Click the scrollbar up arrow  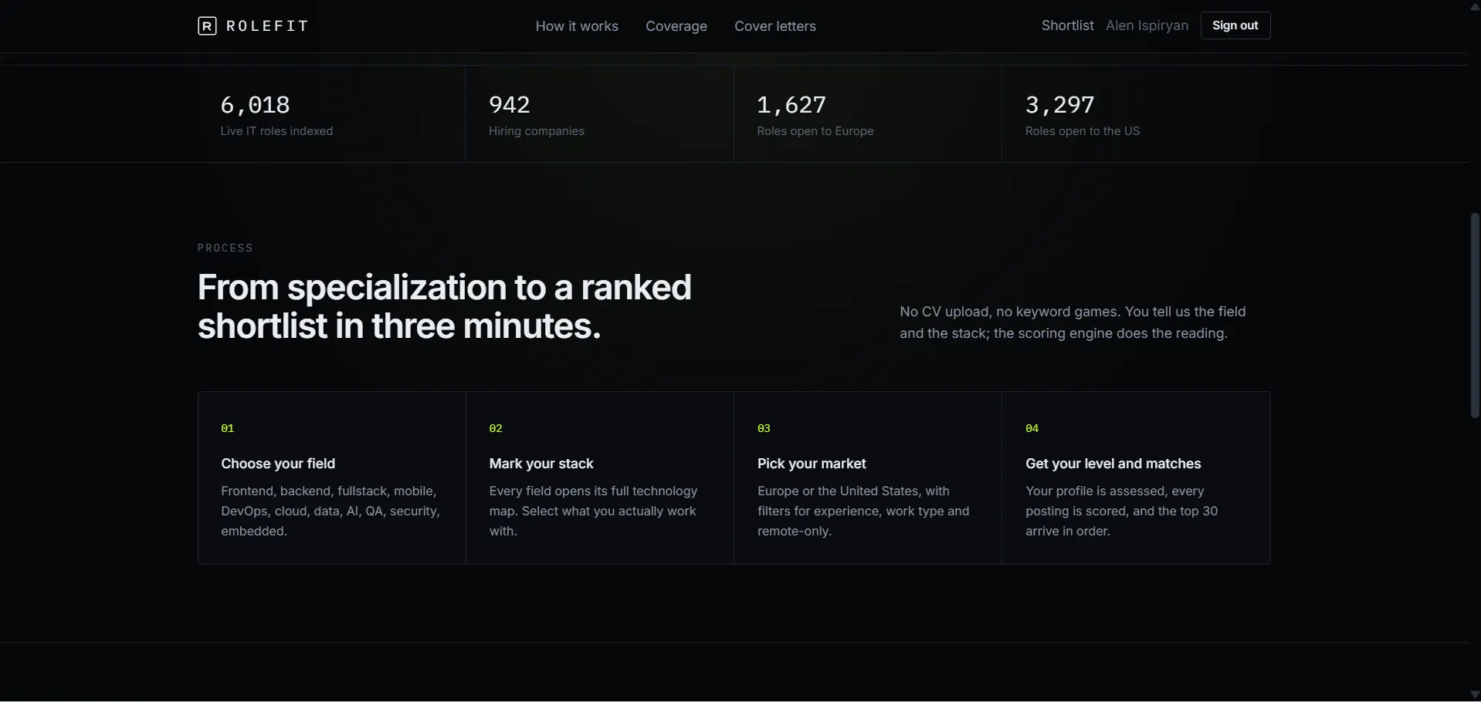[x=1474, y=6]
